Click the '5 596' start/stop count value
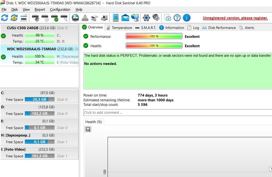The width and height of the screenshot is (272, 177). [142, 105]
